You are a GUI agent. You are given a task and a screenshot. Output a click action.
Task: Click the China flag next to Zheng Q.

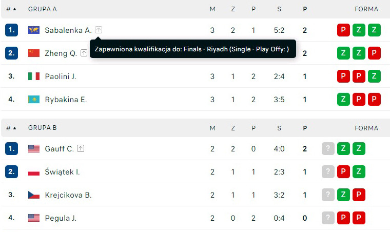(x=34, y=53)
